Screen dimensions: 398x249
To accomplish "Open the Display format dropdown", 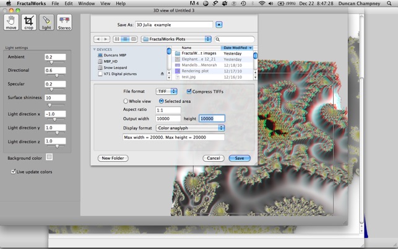I will click(190, 128).
